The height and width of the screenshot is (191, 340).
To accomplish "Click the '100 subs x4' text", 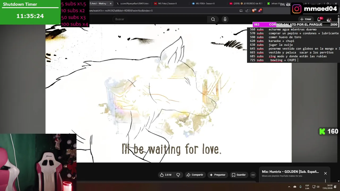I will click(75, 24).
